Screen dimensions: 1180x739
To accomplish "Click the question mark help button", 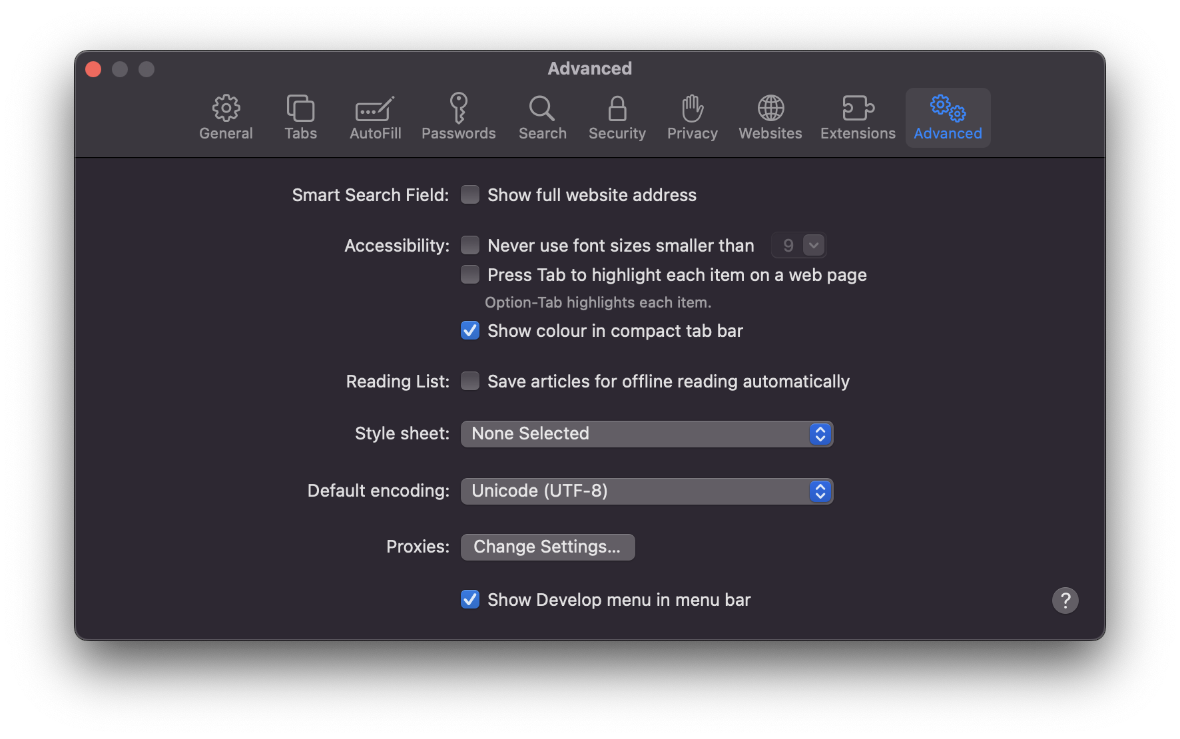I will 1064,600.
